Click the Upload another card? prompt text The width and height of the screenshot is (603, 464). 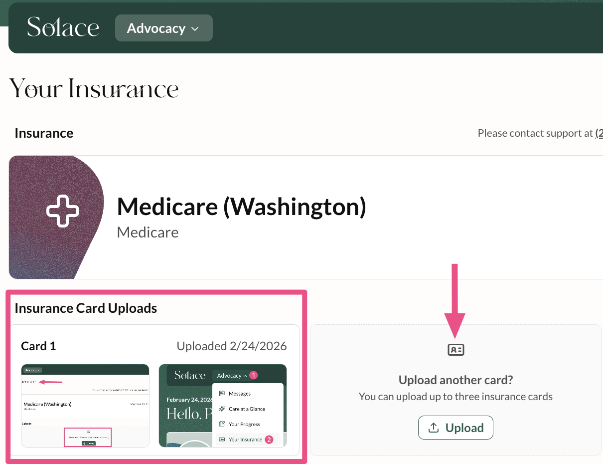tap(455, 380)
